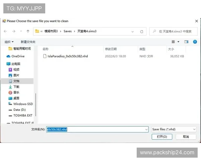
Task: Sort by 大小 column header
Action: [x=171, y=49]
